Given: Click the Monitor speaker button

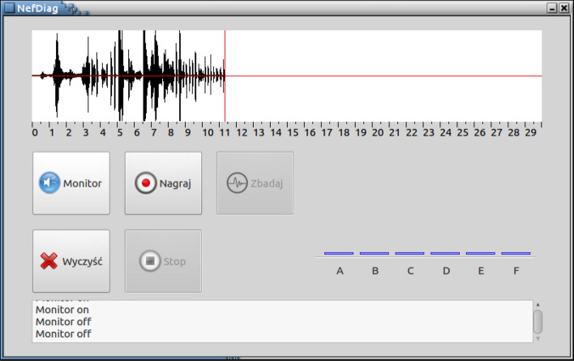Looking at the screenshot, I should [71, 183].
